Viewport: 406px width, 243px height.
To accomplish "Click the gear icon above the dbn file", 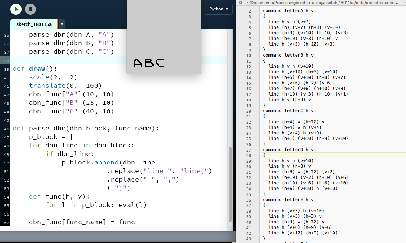I will [x=240, y=3].
